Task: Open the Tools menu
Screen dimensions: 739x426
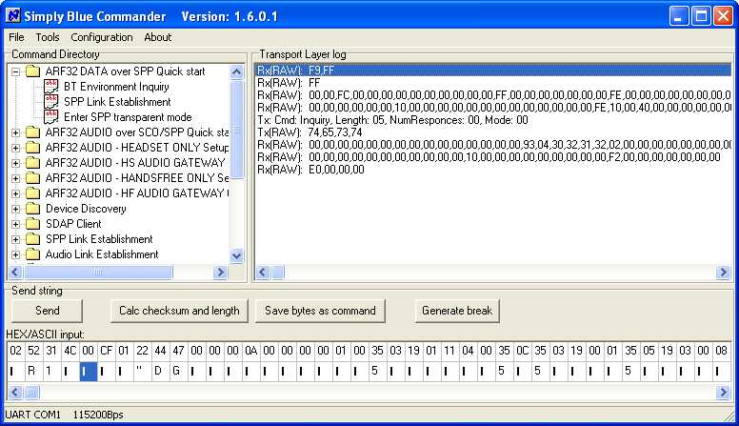Action: tap(47, 37)
